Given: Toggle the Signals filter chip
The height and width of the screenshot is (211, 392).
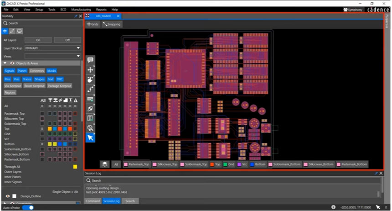Looking at the screenshot, I should [x=10, y=71].
